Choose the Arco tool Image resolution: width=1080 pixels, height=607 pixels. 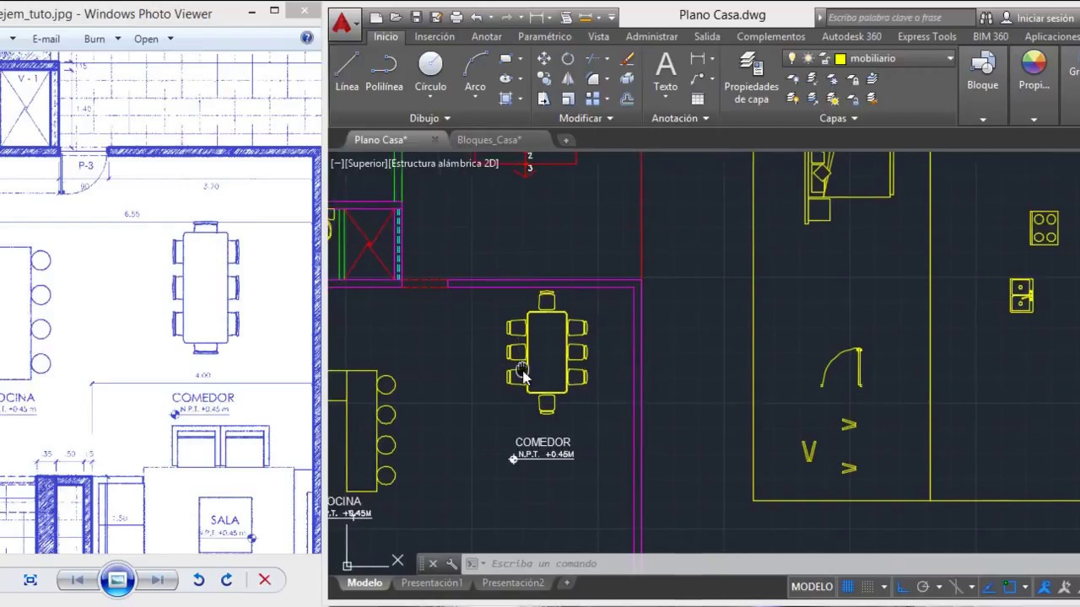coord(475,71)
